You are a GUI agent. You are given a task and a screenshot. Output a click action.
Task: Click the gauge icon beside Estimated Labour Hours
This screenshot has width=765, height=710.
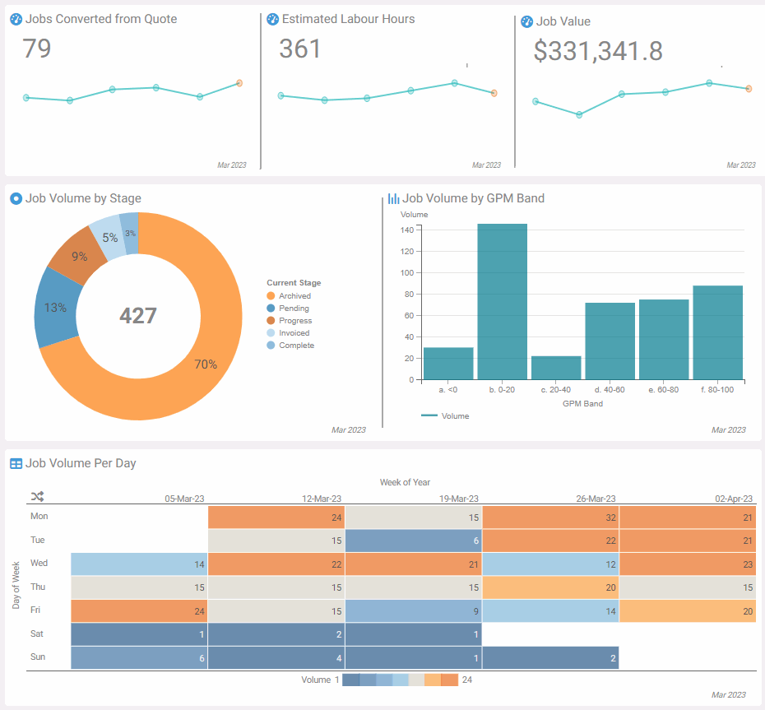click(273, 19)
